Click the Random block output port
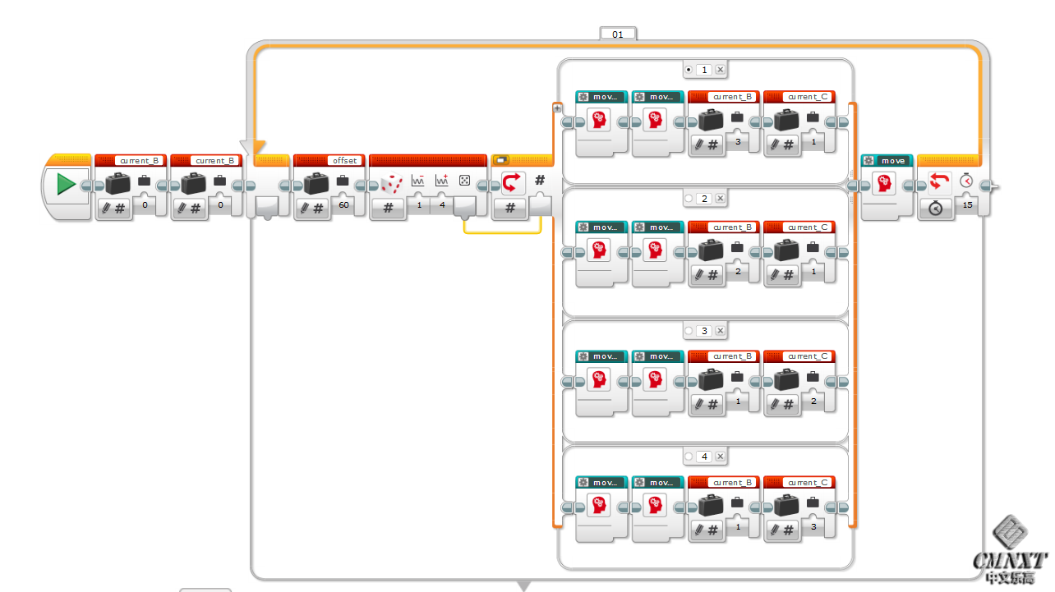Image resolution: width=1055 pixels, height=592 pixels. [465, 209]
